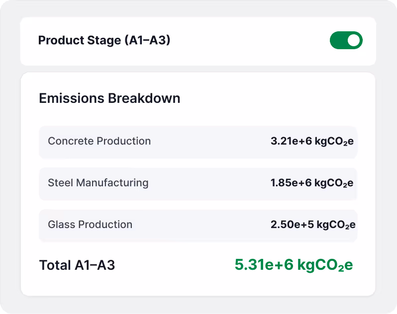Click the 1.85e+6 figure for steel
The width and height of the screenshot is (397, 314).
click(291, 183)
